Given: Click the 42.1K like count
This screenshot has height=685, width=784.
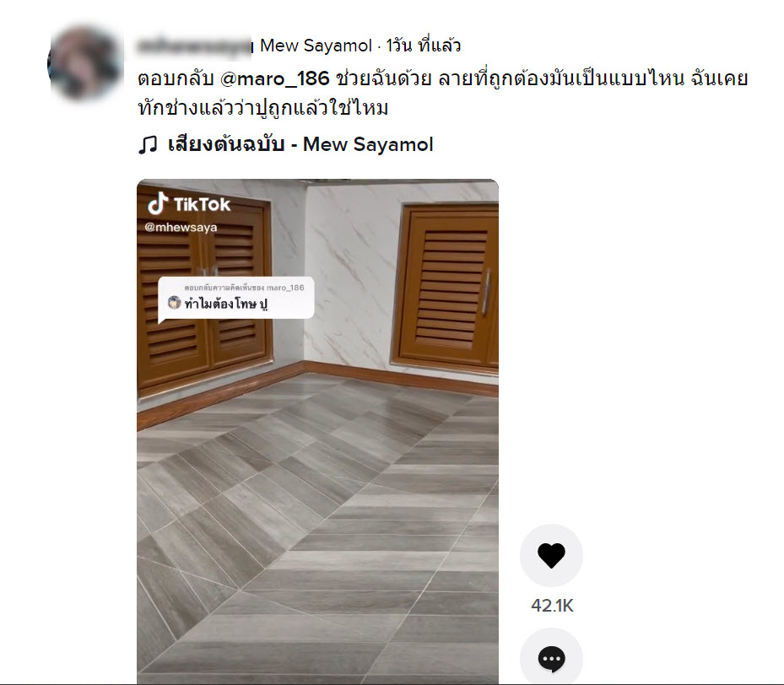Looking at the screenshot, I should coord(552,606).
